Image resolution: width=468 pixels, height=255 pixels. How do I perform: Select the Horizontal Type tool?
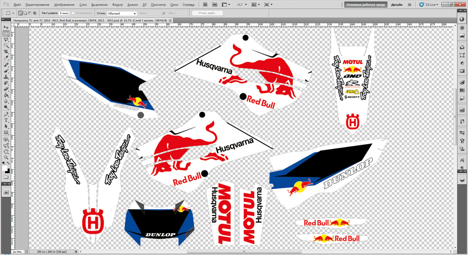[x=6, y=120]
